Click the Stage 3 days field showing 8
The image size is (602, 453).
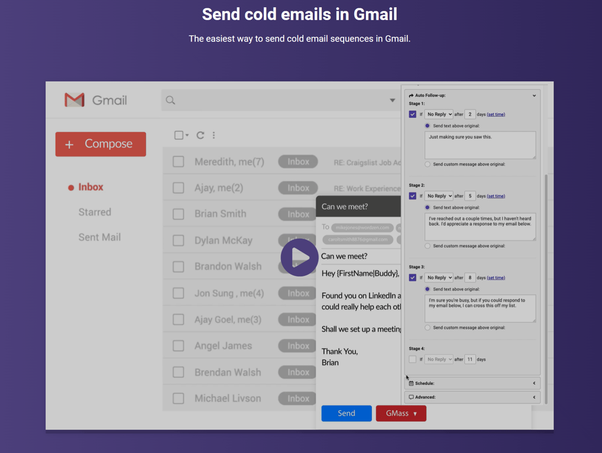tap(470, 278)
